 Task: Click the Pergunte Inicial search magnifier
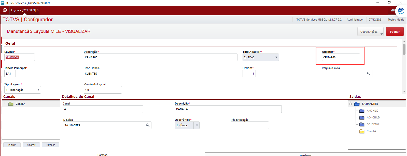(369, 74)
